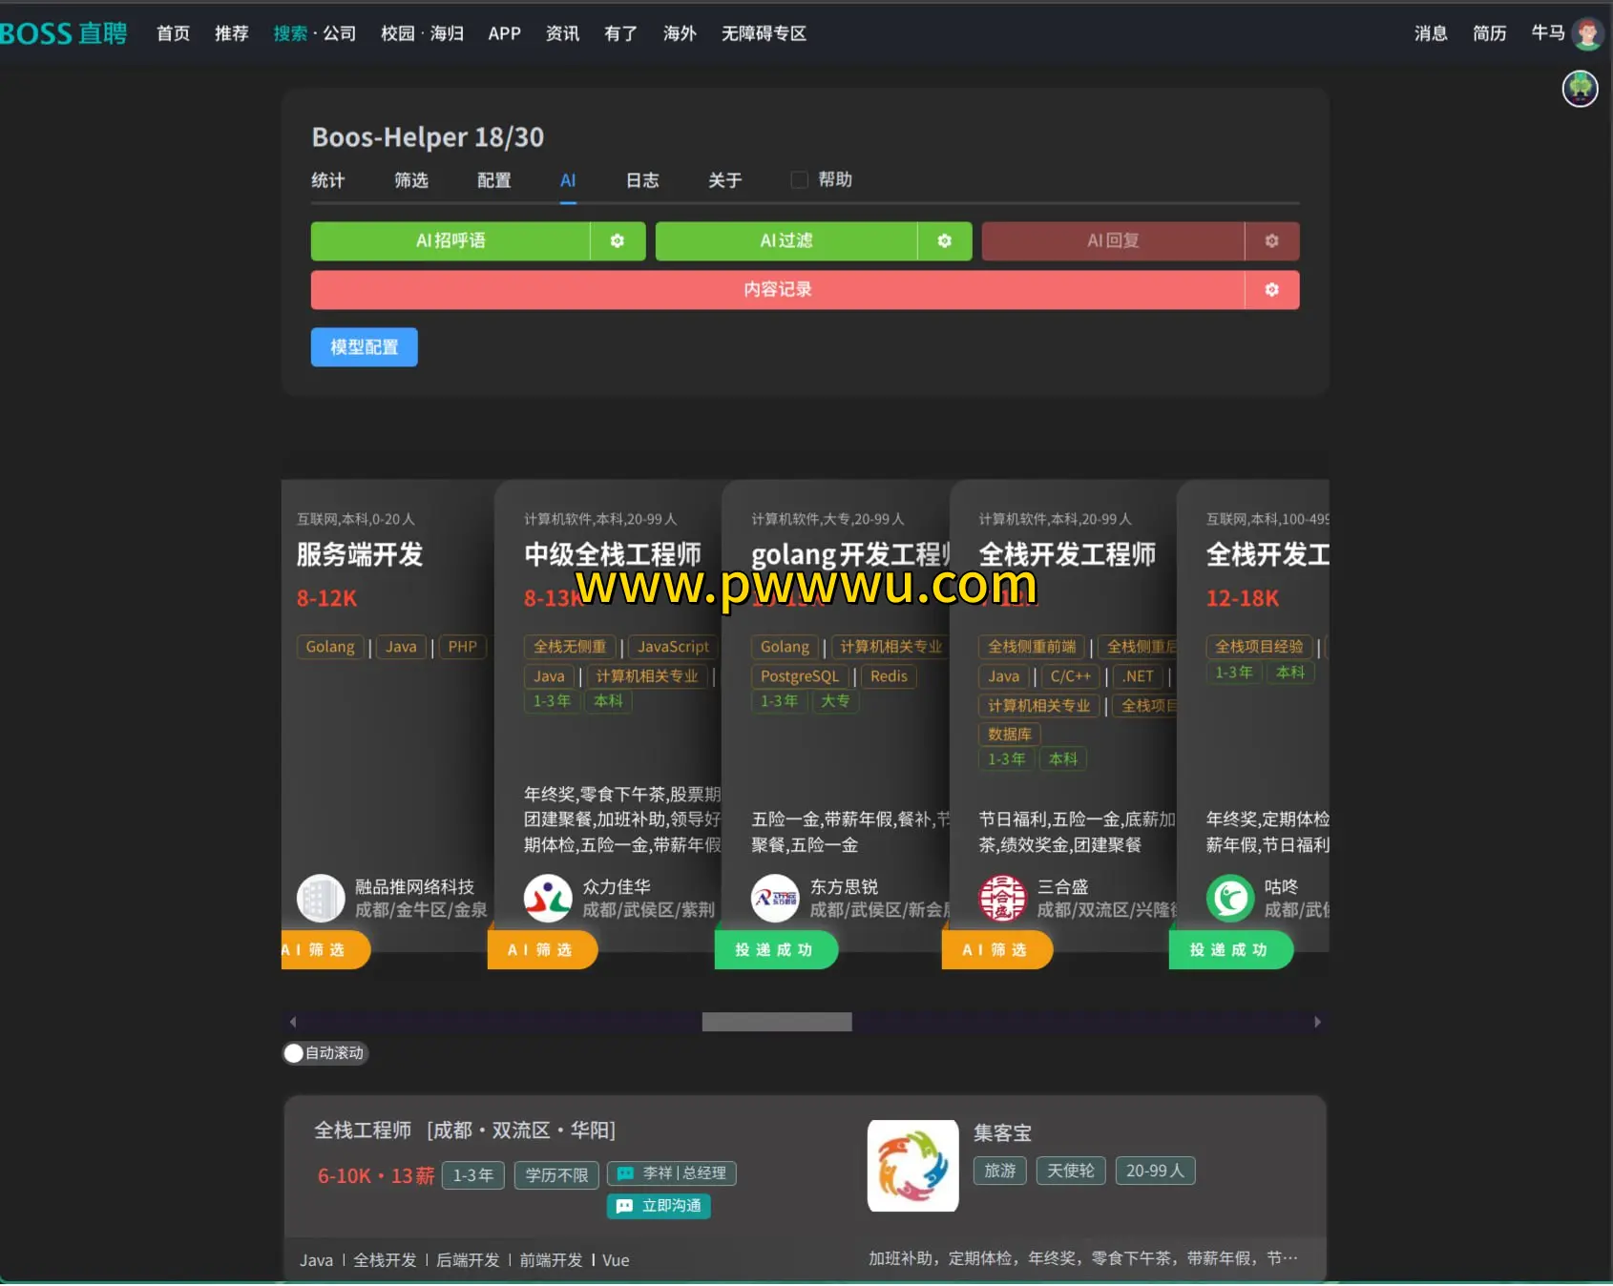Open AI招呼语 gear settings

point(617,241)
